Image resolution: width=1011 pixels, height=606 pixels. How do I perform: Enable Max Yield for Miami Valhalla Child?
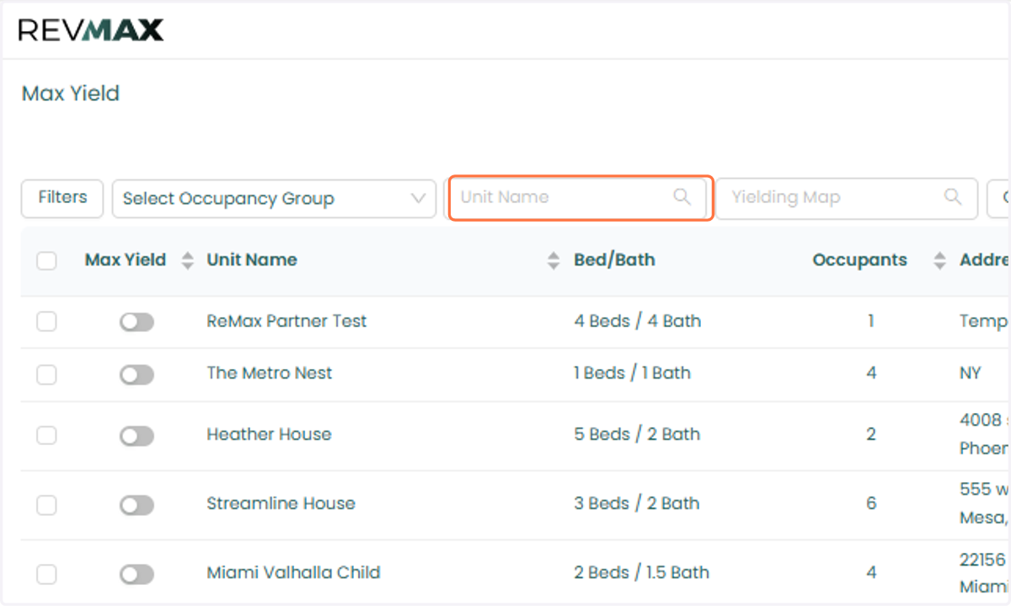coord(136,574)
